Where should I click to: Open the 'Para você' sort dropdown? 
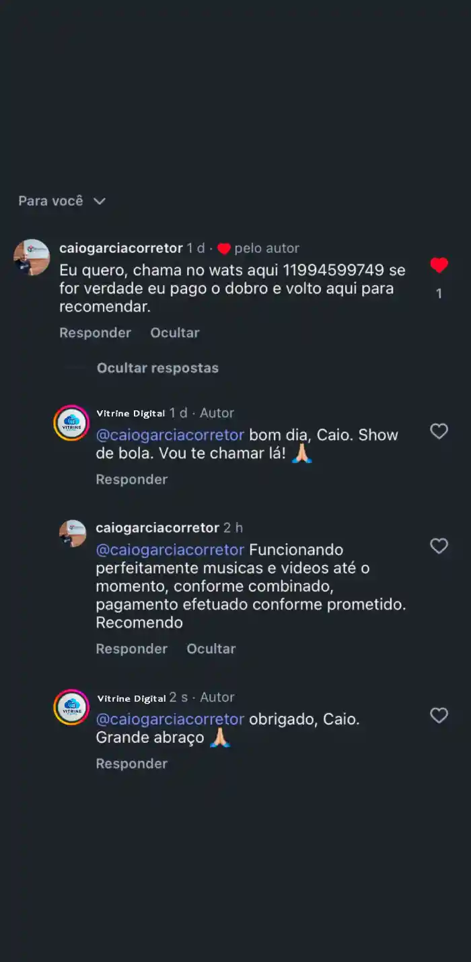pyautogui.click(x=62, y=200)
